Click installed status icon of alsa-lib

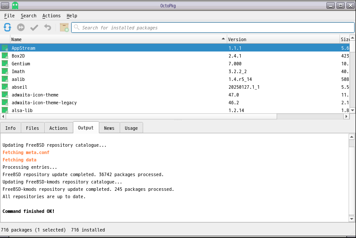pos(5,110)
